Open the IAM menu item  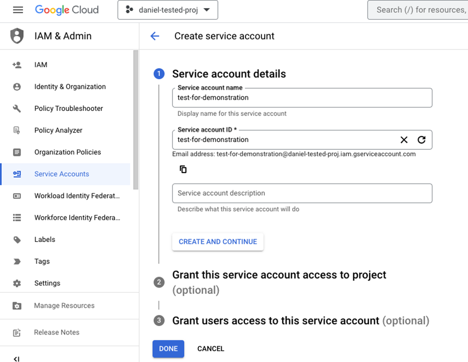point(41,65)
